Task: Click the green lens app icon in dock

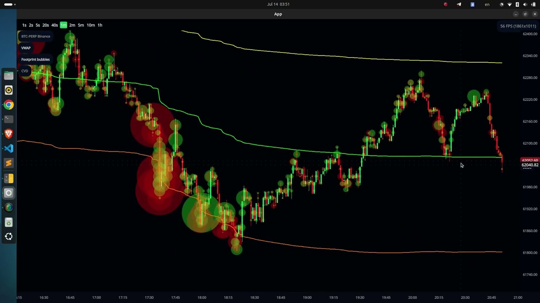Action: (x=8, y=207)
